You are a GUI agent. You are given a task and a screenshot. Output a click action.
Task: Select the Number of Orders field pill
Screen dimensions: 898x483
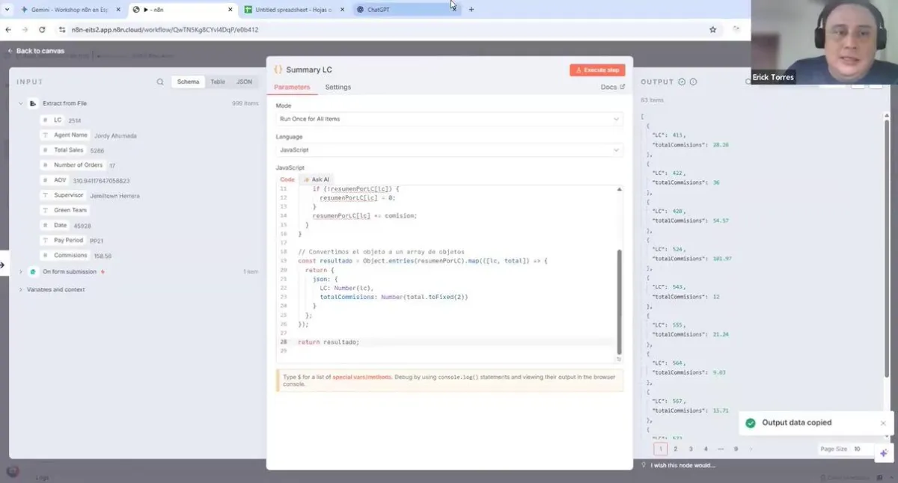(x=73, y=165)
